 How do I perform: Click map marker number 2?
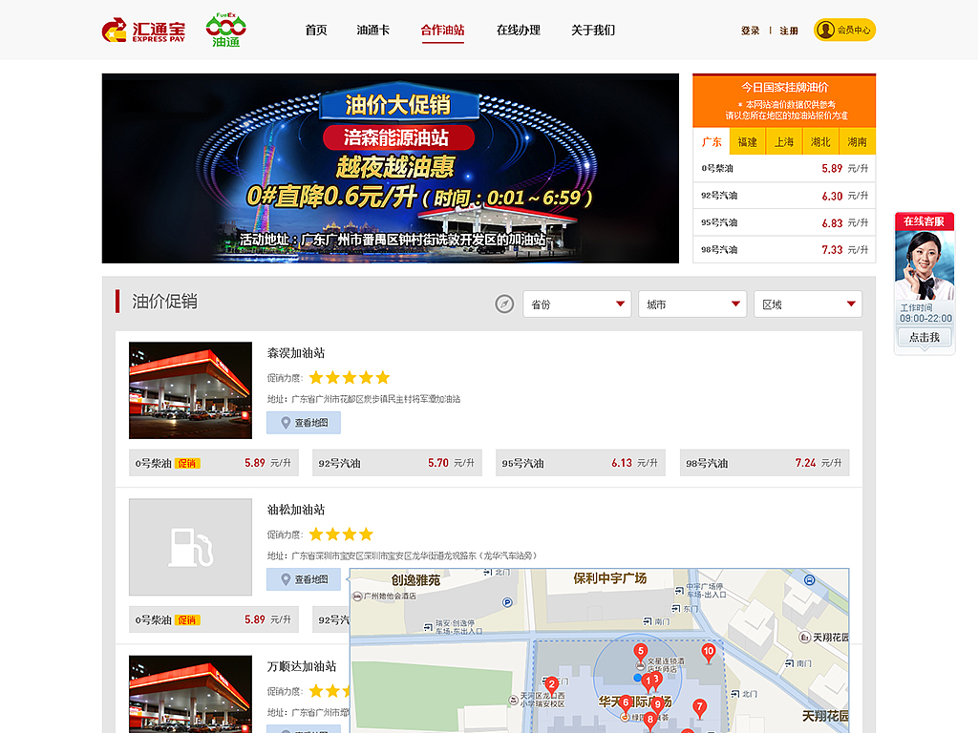(551, 685)
